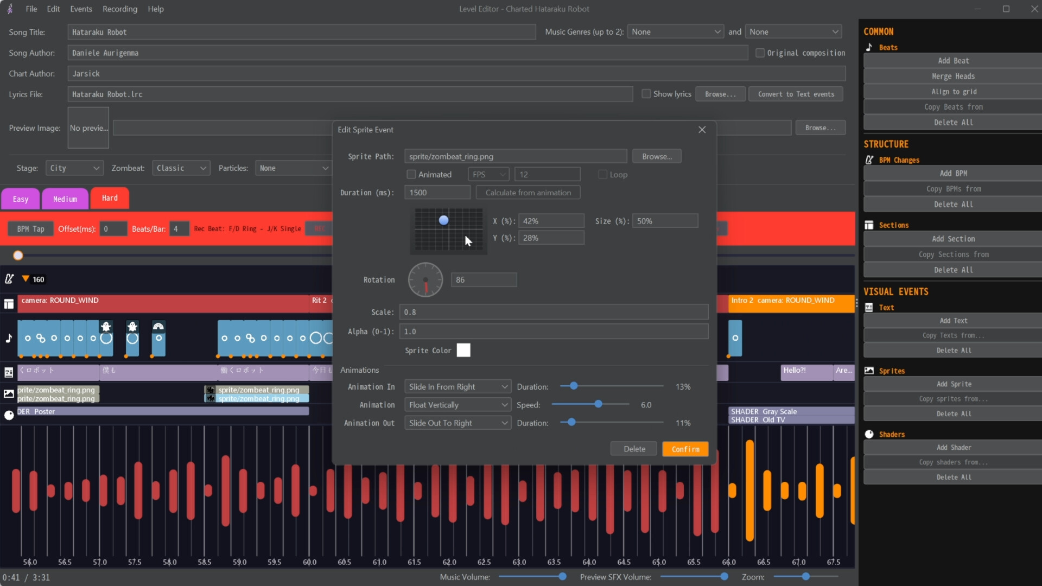Open first Music Genres dropdown
The height and width of the screenshot is (586, 1042).
point(676,32)
